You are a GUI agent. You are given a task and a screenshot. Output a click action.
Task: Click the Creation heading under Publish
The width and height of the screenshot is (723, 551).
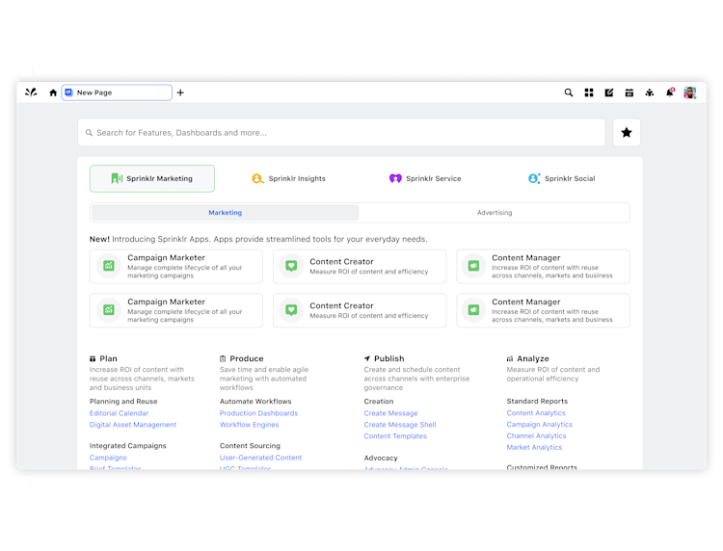(379, 402)
